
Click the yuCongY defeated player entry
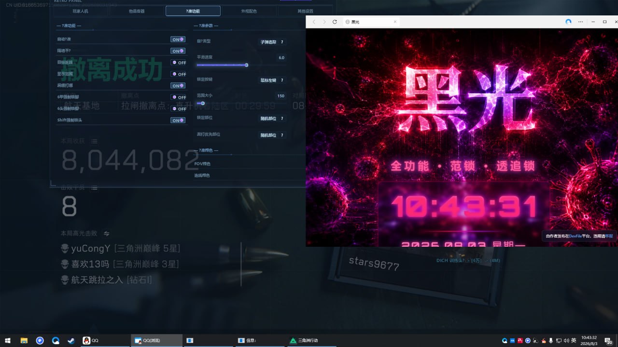[x=121, y=249]
